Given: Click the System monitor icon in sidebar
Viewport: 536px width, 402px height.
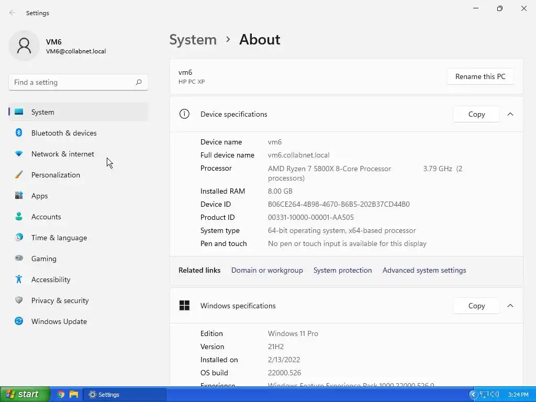Looking at the screenshot, I should [19, 112].
